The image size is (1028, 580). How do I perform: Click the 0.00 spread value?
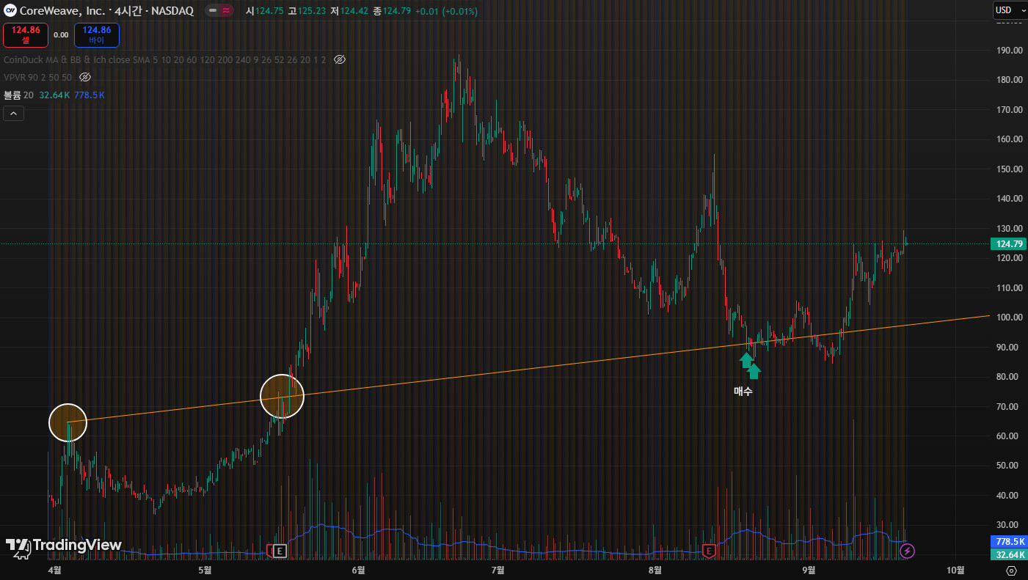[61, 34]
